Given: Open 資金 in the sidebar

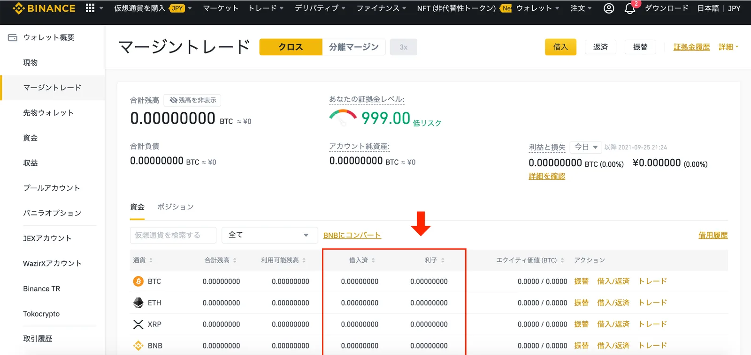Looking at the screenshot, I should coord(31,138).
